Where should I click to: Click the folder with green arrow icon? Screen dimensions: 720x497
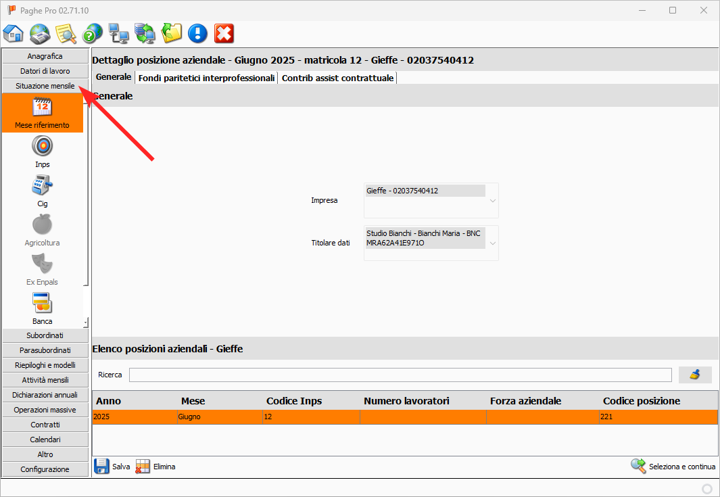coord(171,32)
